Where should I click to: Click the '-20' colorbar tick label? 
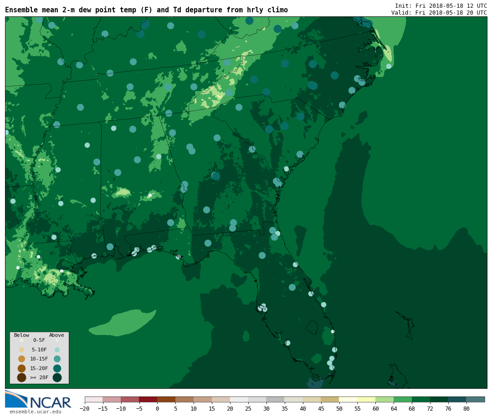[x=84, y=409]
